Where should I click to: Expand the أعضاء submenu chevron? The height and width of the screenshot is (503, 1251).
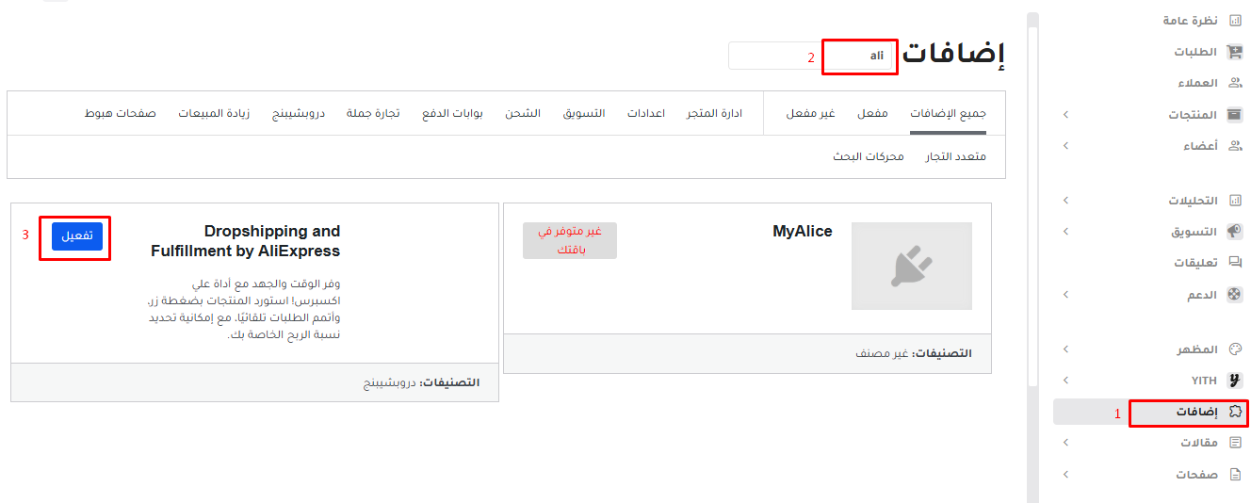pyautogui.click(x=1065, y=145)
